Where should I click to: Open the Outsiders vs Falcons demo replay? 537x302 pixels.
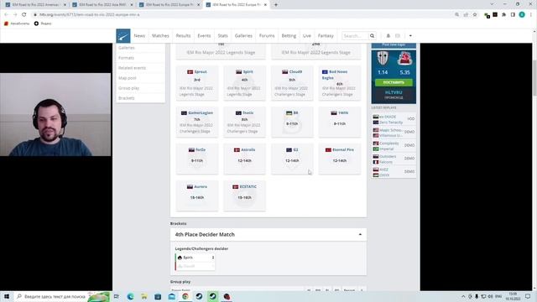coord(394,159)
